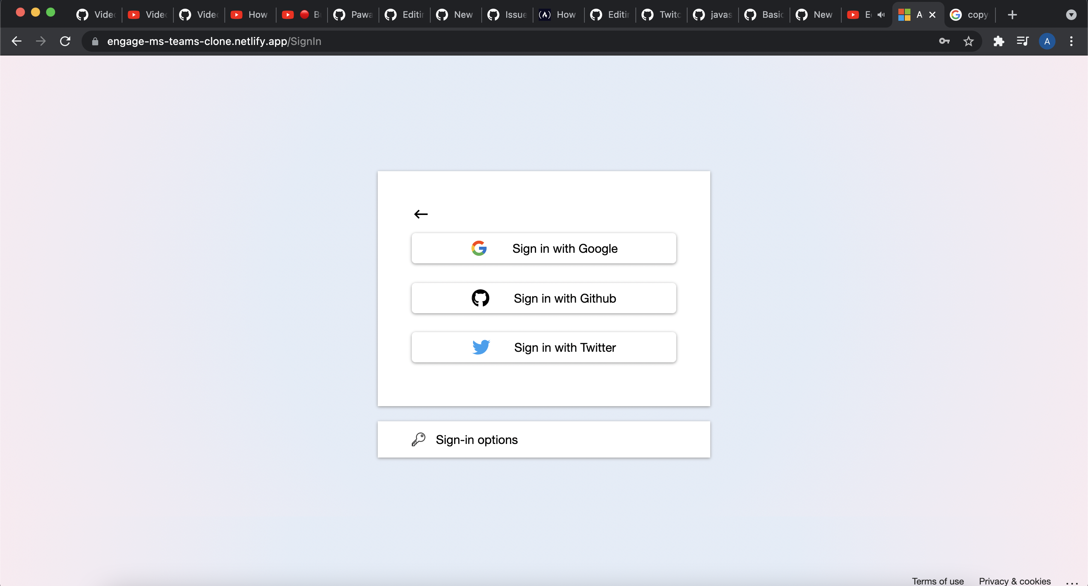The image size is (1088, 586).
Task: Open the Chrome three-dot menu
Action: point(1071,41)
